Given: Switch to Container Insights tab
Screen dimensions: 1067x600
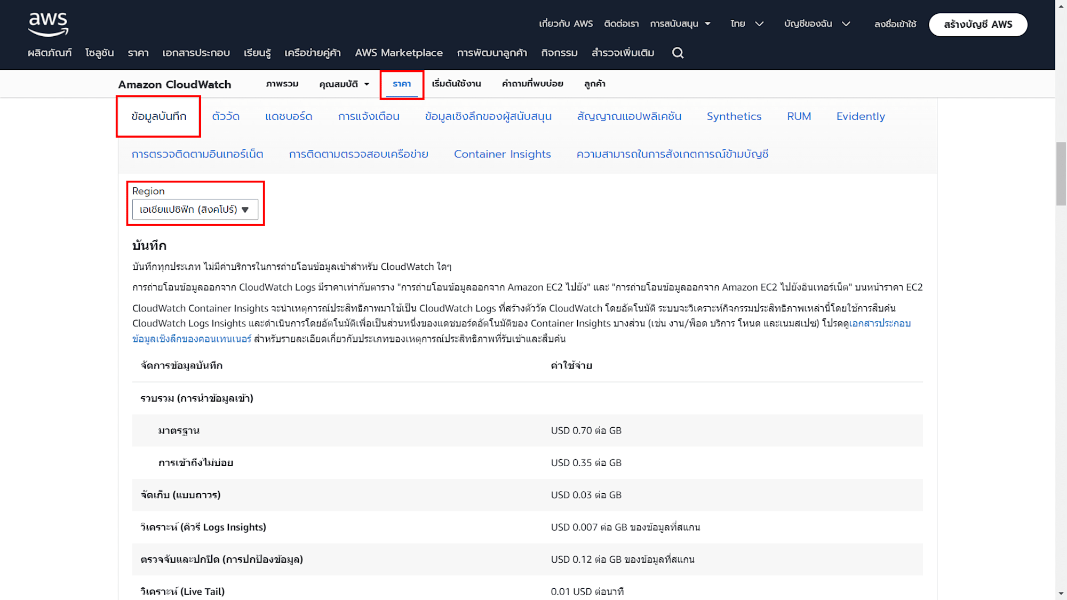Looking at the screenshot, I should tap(502, 154).
